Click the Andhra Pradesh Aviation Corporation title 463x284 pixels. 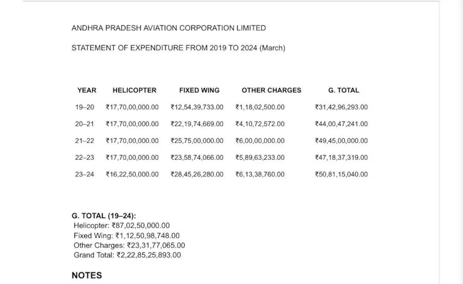tap(169, 28)
